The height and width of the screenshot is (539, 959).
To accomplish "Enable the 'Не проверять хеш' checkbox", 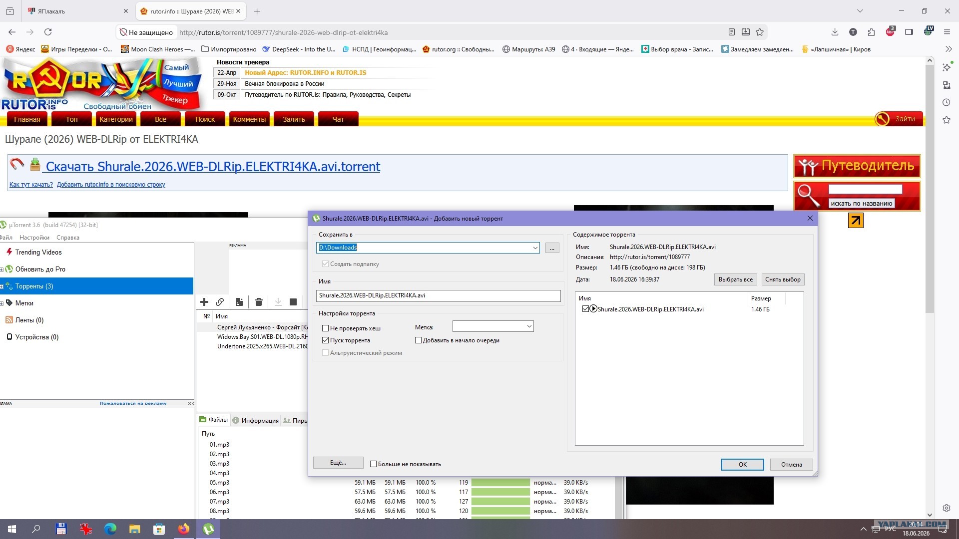I will (326, 328).
